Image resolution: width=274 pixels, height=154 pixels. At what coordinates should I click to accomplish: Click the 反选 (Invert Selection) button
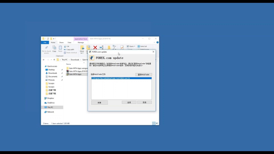[144, 102]
